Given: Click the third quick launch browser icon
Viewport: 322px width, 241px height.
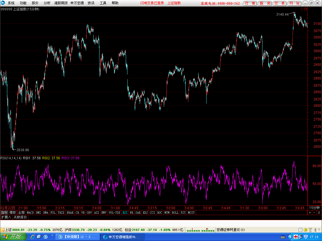Looking at the screenshot, I should pos(46,237).
